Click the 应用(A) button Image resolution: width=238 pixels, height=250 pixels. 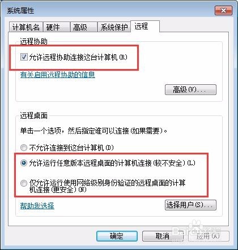pyautogui.click(x=208, y=236)
